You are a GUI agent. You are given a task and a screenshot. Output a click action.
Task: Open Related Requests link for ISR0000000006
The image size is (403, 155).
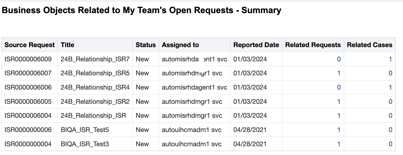coord(339,130)
